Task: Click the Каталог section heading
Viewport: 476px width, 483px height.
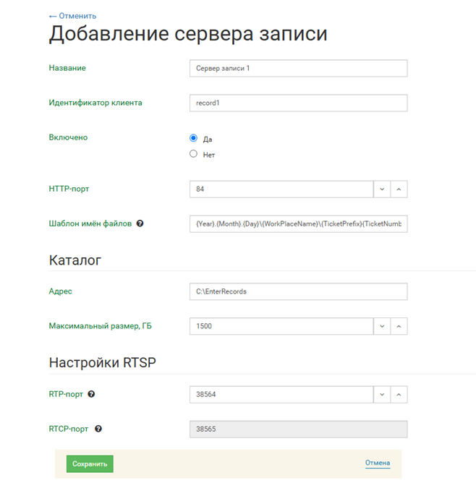Action: pyautogui.click(x=75, y=260)
